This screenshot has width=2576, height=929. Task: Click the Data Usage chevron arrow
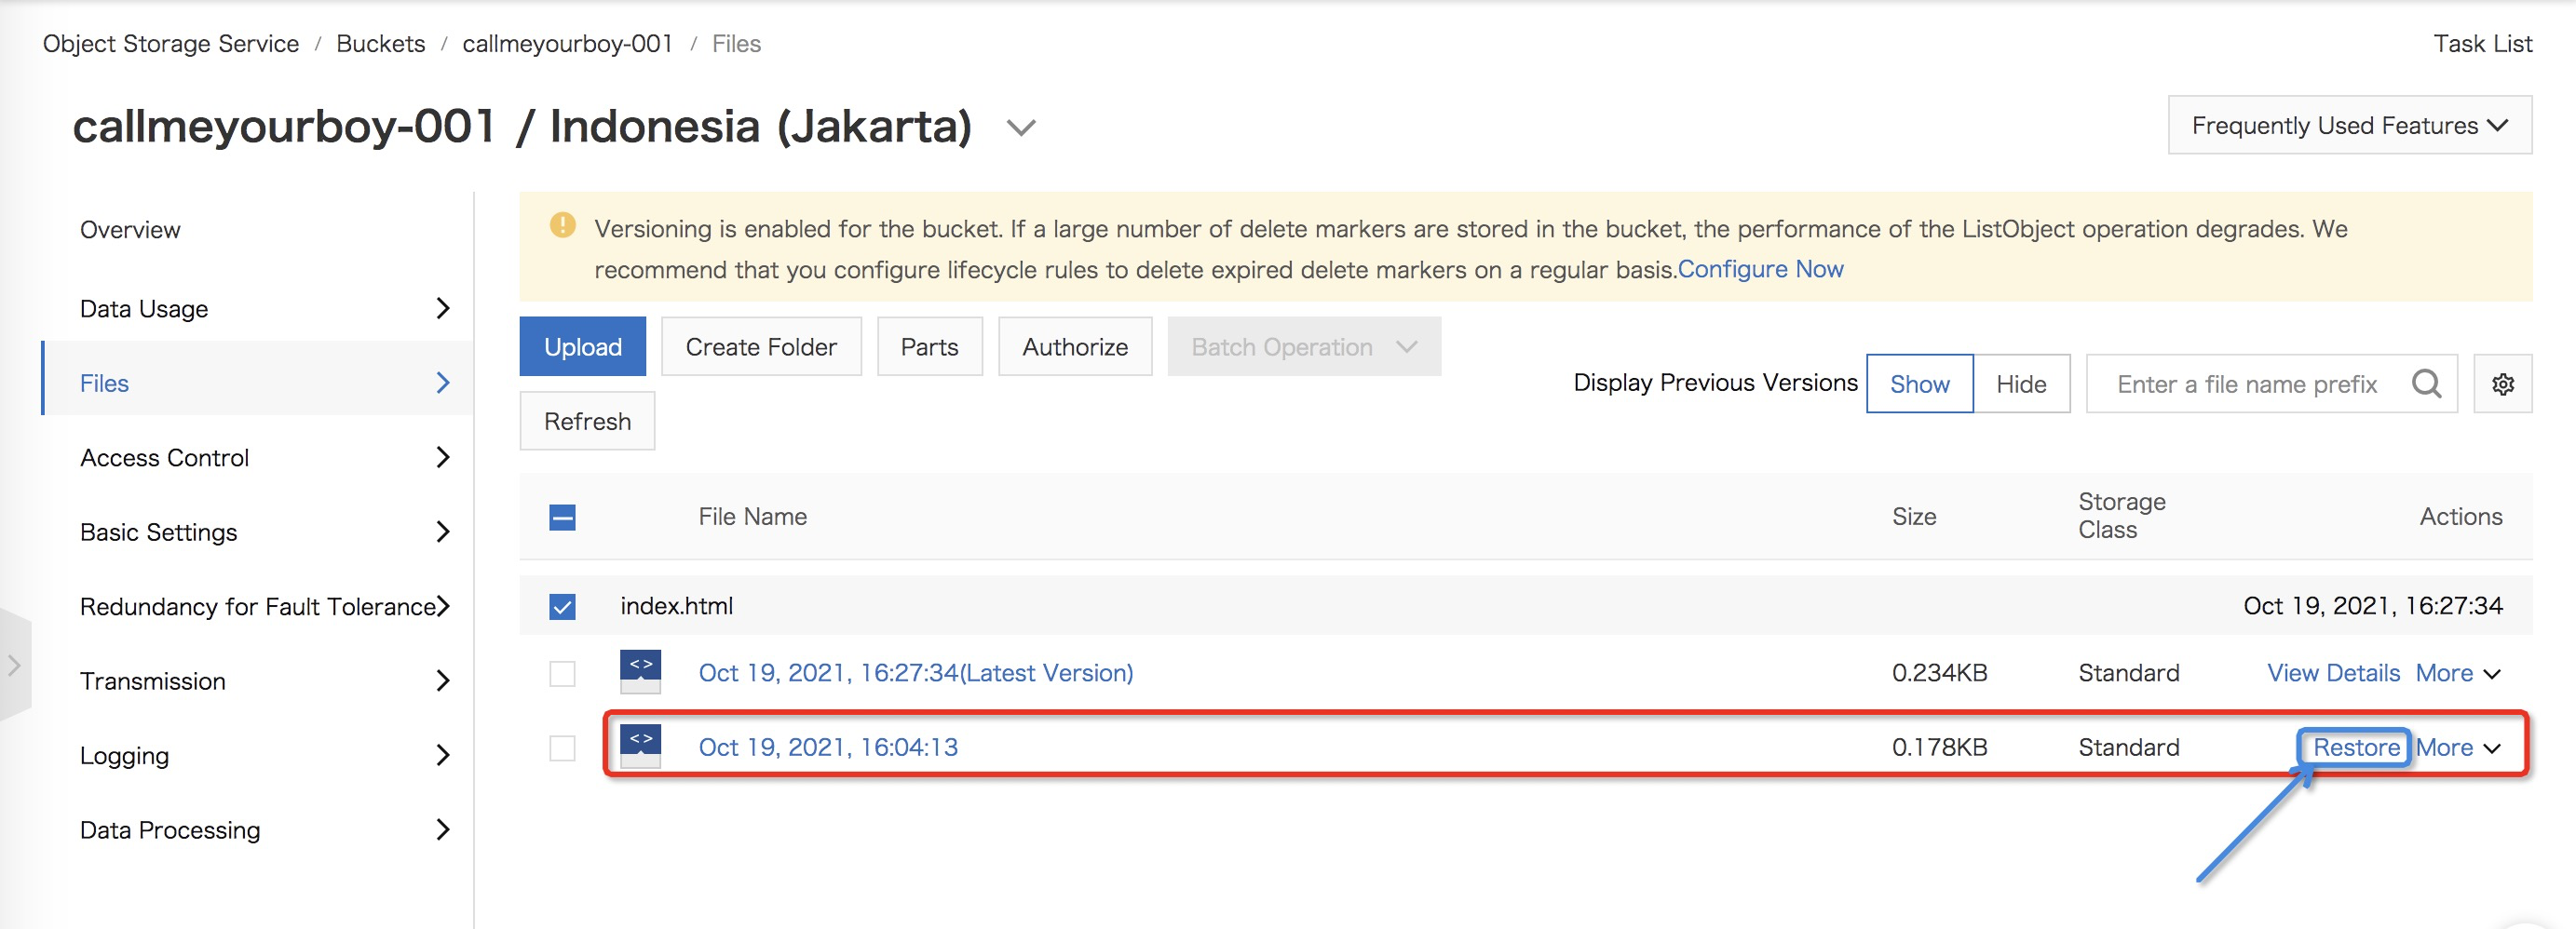coord(443,309)
